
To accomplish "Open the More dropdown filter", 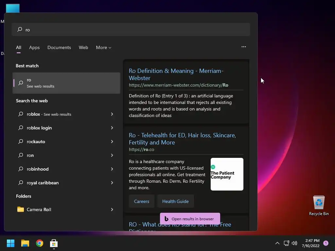I will 104,47.
